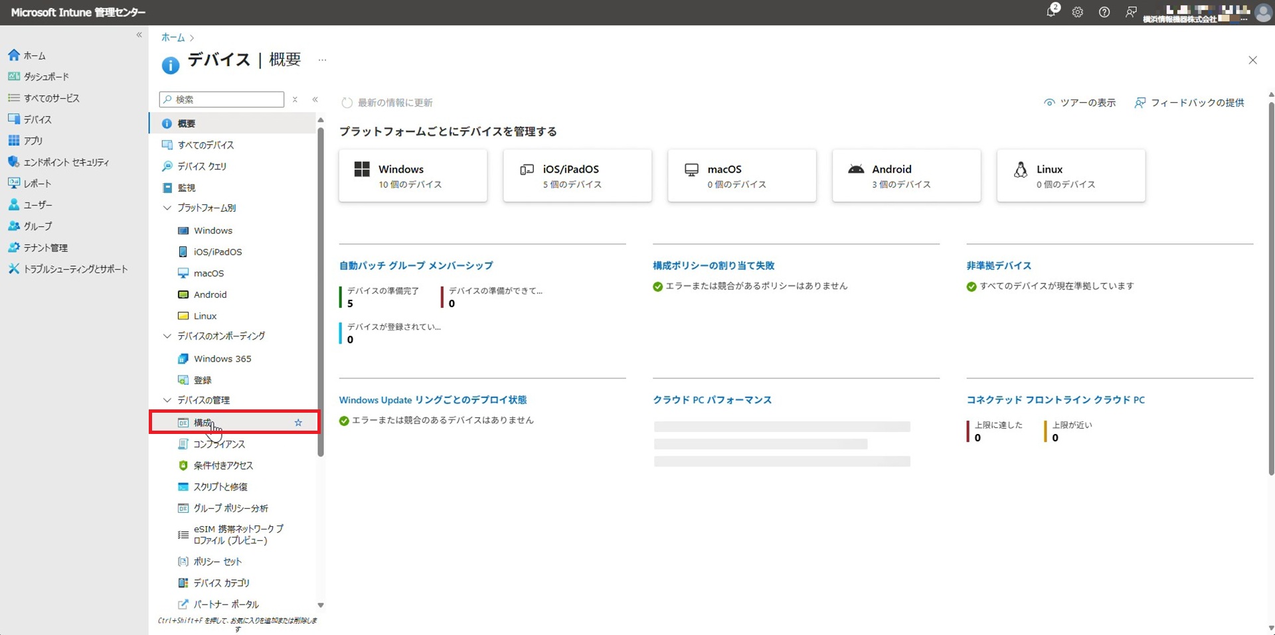Image resolution: width=1275 pixels, height=635 pixels.
Task: Click the help question mark icon
Action: [1104, 12]
